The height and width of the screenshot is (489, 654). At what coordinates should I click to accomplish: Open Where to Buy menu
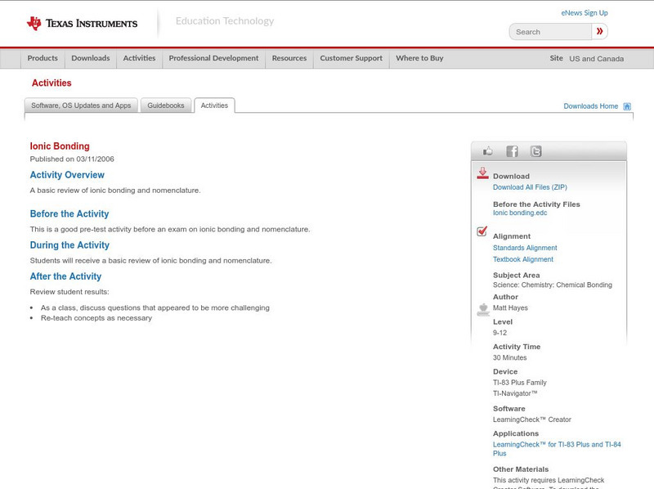(x=419, y=58)
